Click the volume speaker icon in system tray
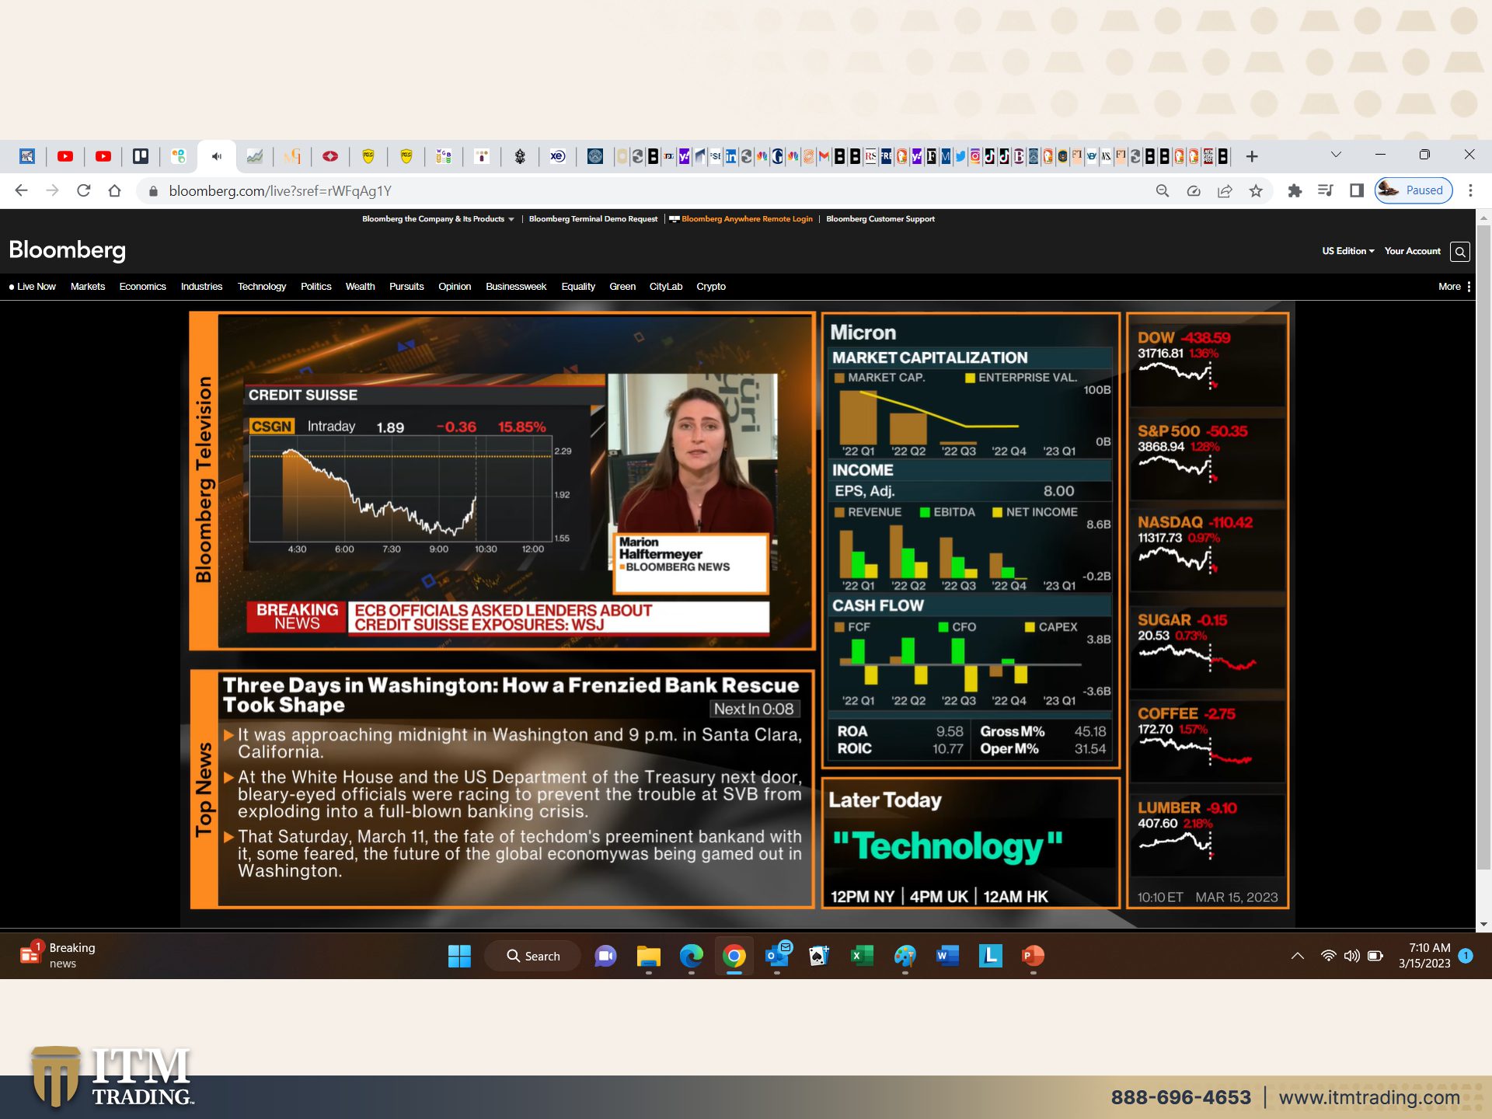Image resolution: width=1492 pixels, height=1119 pixels. point(1352,956)
